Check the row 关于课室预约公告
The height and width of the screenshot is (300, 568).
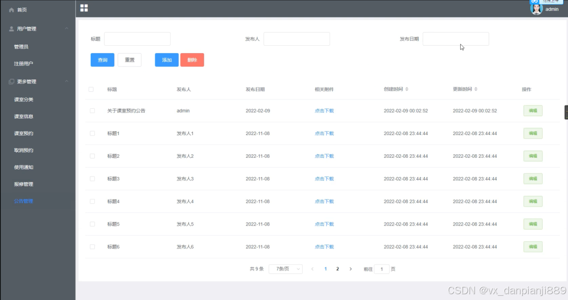[x=93, y=110]
